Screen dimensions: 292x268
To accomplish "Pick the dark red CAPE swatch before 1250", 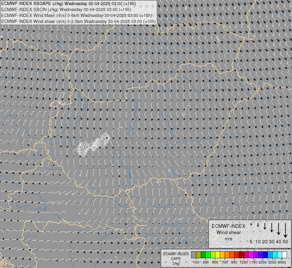I will click(x=241, y=255).
